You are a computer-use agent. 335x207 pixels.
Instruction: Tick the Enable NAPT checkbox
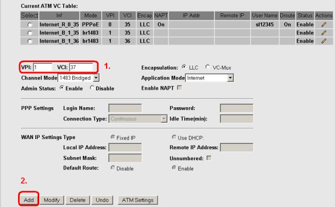click(179, 88)
